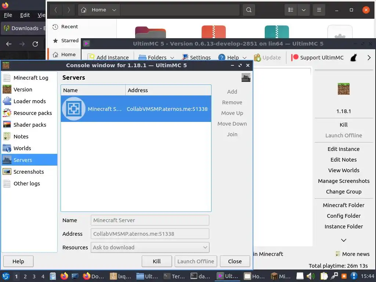
Task: Click Launch Offline in console window
Action: point(196,261)
